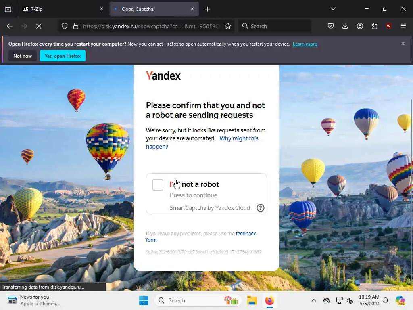Click SmartCaptcha by Yandex Cloud text
Viewport: 413px width, 310px height.
coord(210,208)
